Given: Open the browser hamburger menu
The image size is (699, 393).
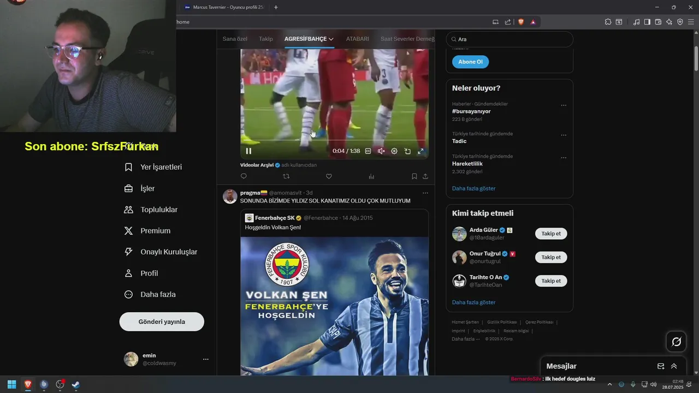Looking at the screenshot, I should [691, 22].
